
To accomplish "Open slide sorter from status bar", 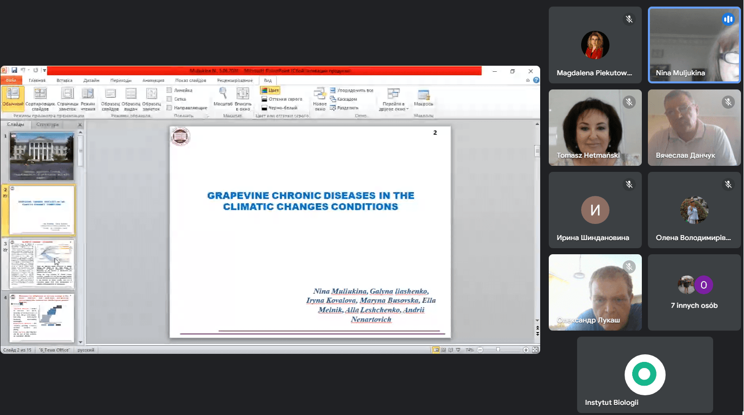I will coord(444,350).
